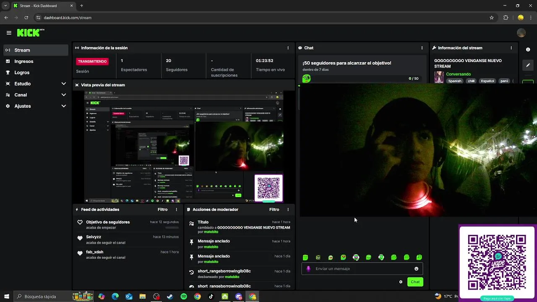
Task: Open the tab search dropdown arrow
Action: [x=5, y=6]
